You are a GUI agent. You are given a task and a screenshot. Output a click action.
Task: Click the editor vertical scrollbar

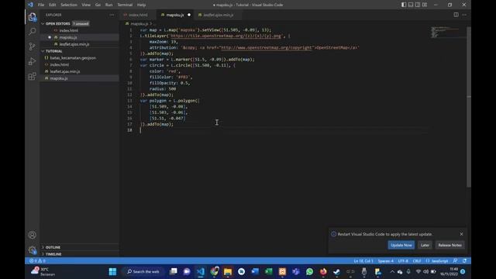469,108
